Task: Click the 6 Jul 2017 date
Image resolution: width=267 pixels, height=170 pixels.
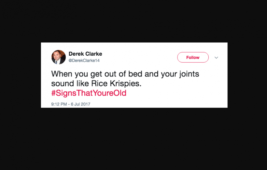Action: tap(80, 104)
